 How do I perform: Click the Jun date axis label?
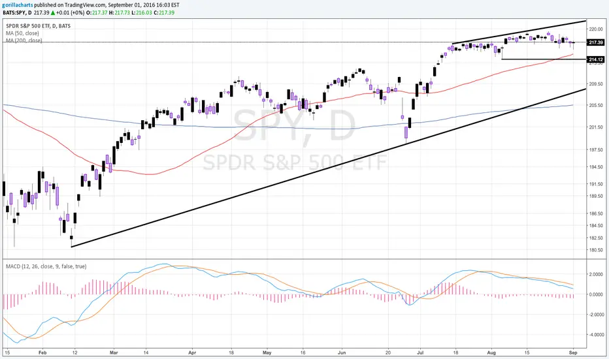click(342, 352)
